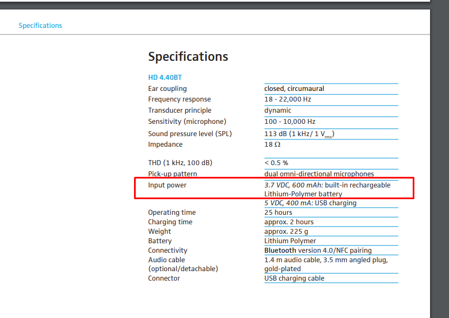Select the Input power label
449x318 pixels.
[x=167, y=185]
